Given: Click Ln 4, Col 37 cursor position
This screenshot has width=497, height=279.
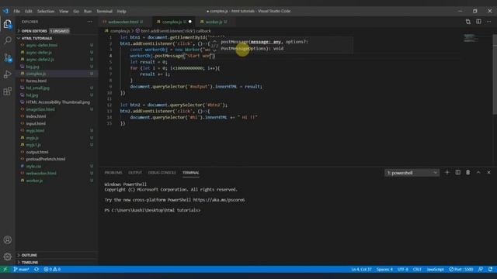Looking at the screenshot, I should click(361, 269).
